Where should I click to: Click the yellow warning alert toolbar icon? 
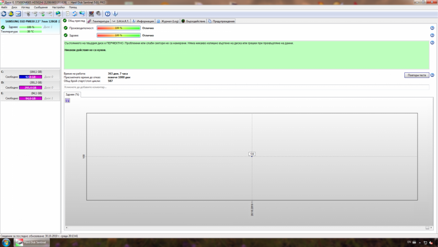[x=11, y=14]
